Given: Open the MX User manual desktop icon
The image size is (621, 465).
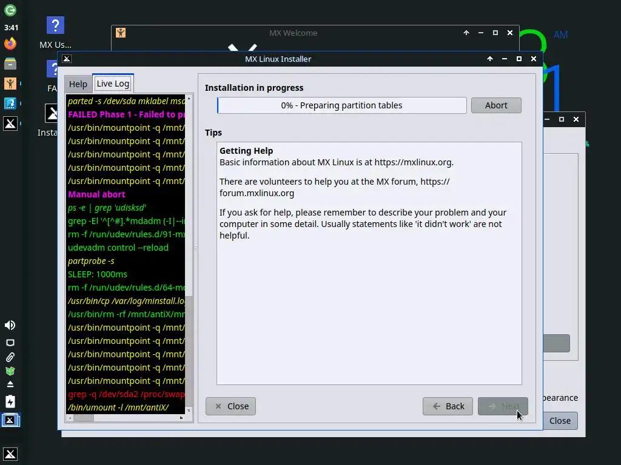Looking at the screenshot, I should tap(55, 33).
